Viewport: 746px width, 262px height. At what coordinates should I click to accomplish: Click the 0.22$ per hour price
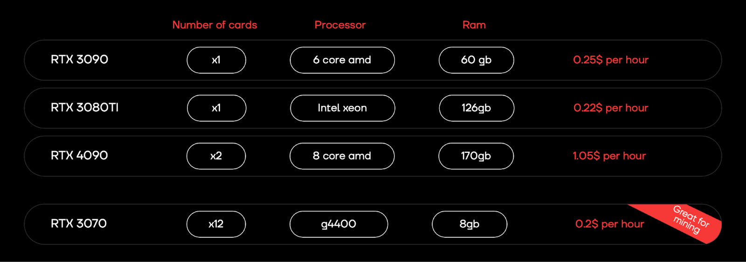click(610, 108)
